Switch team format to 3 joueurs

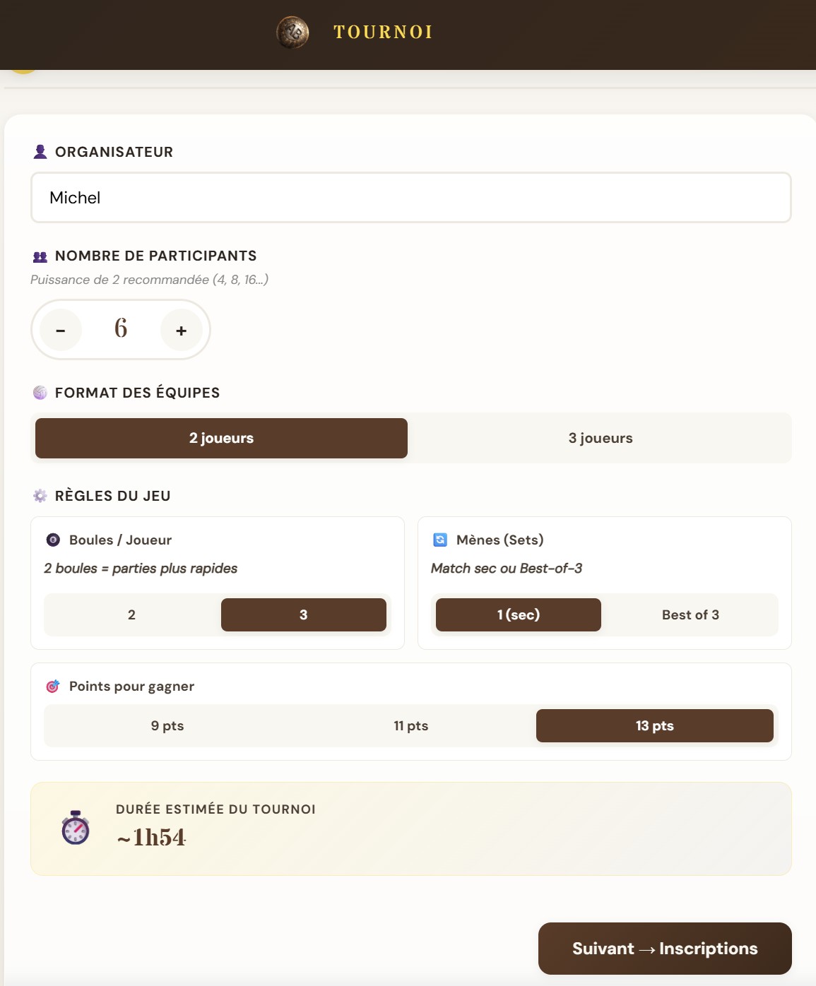coord(600,438)
